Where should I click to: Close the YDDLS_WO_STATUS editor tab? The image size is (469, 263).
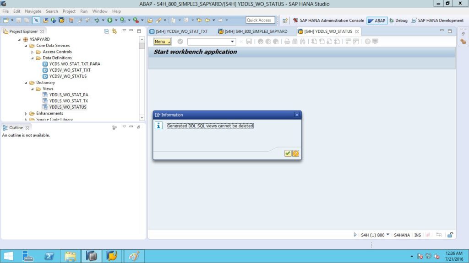click(357, 32)
